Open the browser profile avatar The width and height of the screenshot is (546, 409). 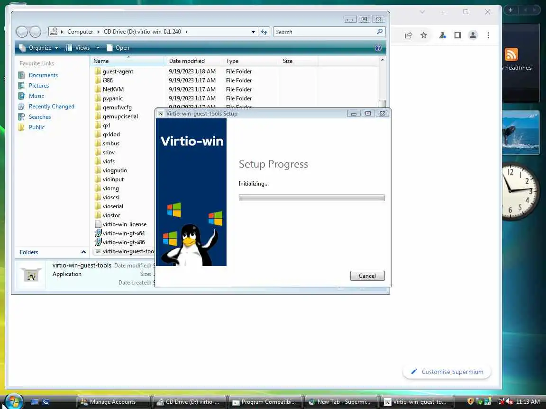click(473, 35)
